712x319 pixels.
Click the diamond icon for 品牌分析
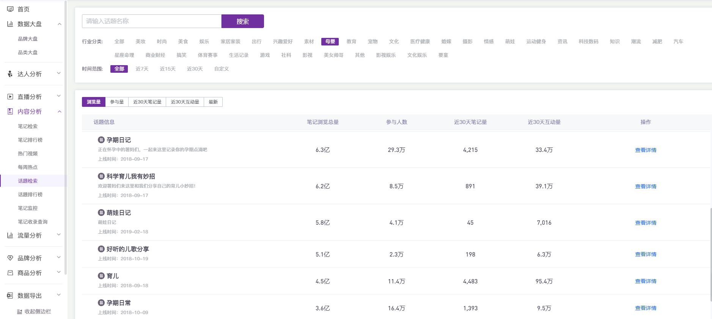10,258
